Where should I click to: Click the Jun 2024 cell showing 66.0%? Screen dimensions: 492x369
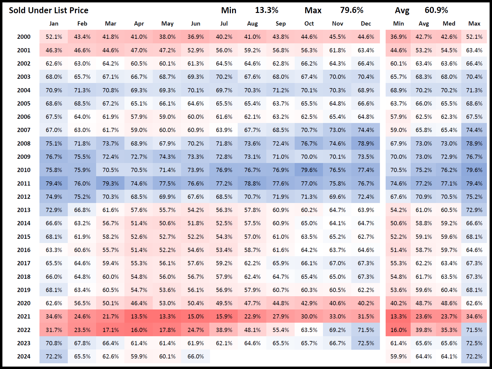pyautogui.click(x=196, y=357)
